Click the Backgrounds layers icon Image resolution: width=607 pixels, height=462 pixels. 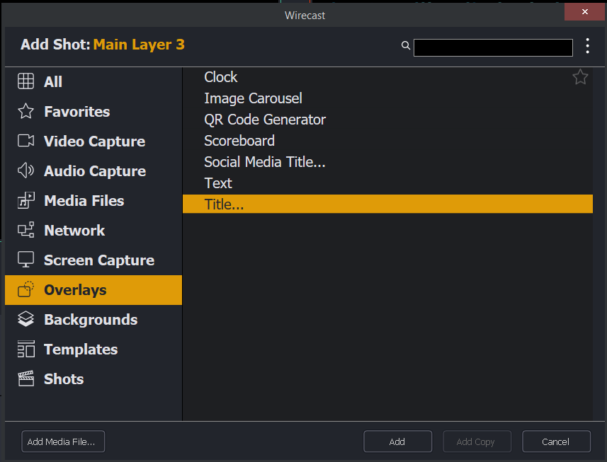coord(26,319)
